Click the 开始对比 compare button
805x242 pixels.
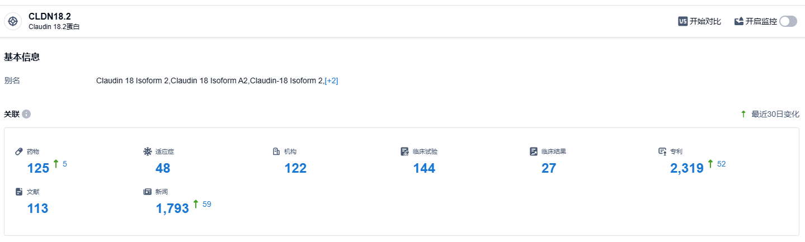pos(705,21)
